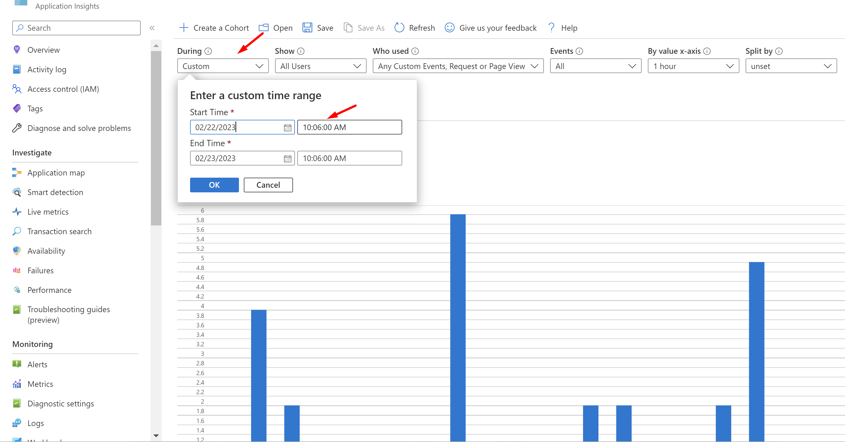Expand the Split by unset dropdown
Screen dimensions: 845x442
pyautogui.click(x=791, y=66)
